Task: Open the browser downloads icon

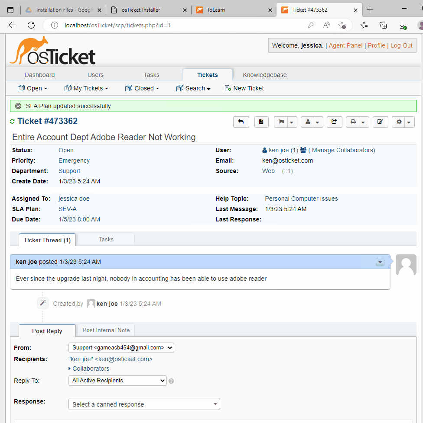Action: [x=403, y=26]
